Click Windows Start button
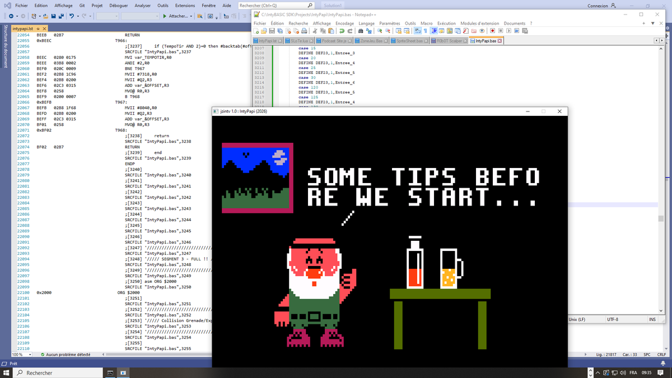Viewport: 672px width, 378px height. pyautogui.click(x=7, y=372)
